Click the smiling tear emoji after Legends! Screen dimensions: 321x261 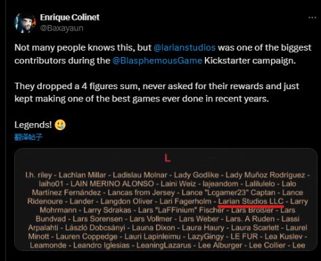60,125
